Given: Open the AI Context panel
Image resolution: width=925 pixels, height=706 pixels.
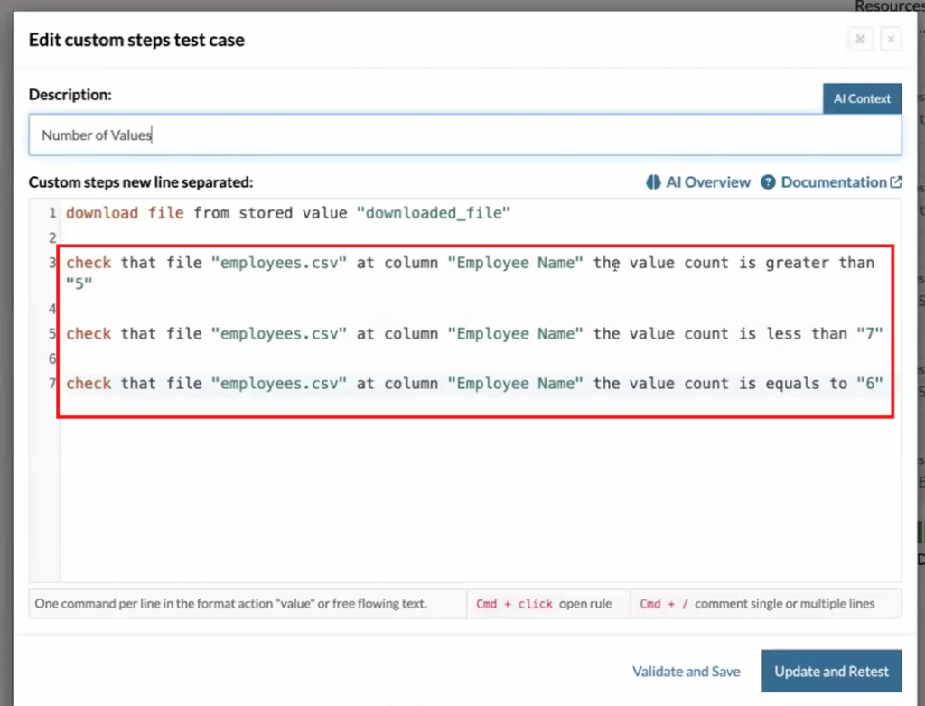Looking at the screenshot, I should (x=862, y=98).
